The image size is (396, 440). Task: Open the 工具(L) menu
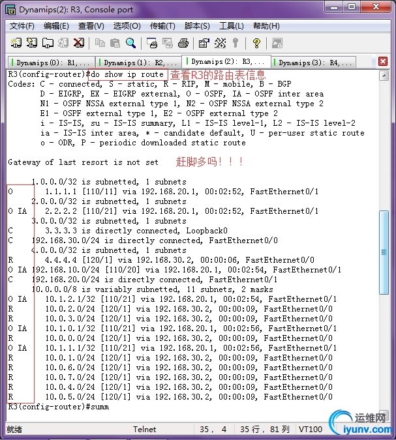pyautogui.click(x=231, y=26)
